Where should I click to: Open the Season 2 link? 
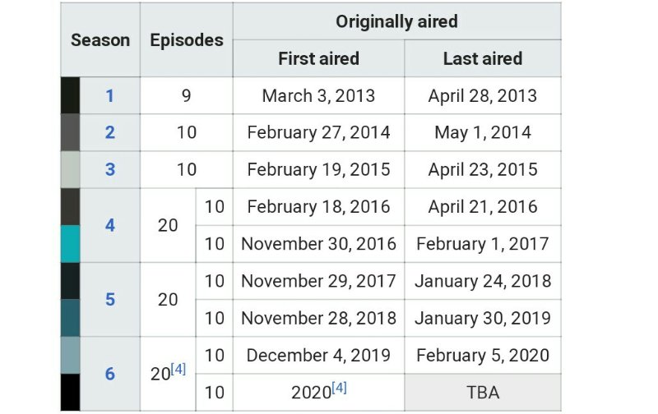[110, 132]
